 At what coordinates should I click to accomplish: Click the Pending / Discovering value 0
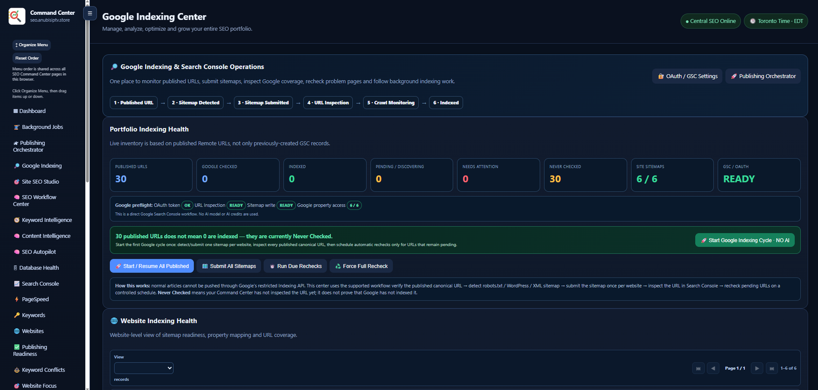[x=379, y=179]
